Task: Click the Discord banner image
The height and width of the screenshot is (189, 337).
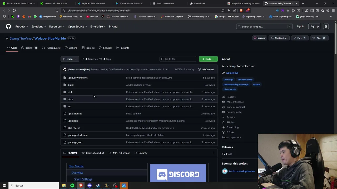Action: (x=178, y=173)
